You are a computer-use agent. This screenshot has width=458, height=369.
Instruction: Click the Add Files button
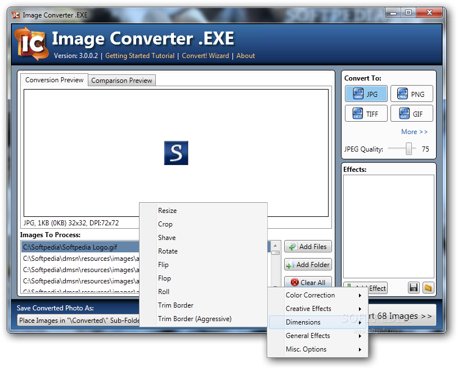(308, 247)
